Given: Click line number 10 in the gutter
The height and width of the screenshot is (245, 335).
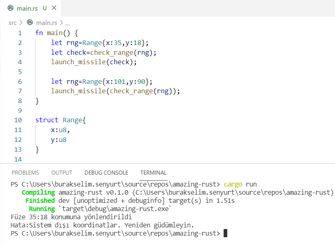Looking at the screenshot, I should 18,120.
